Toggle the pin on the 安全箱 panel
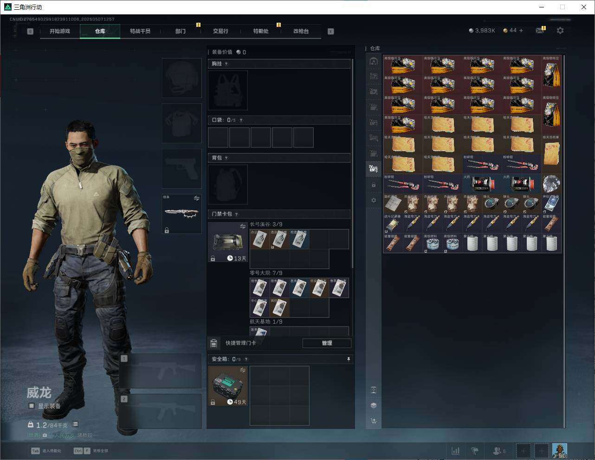 pos(349,359)
